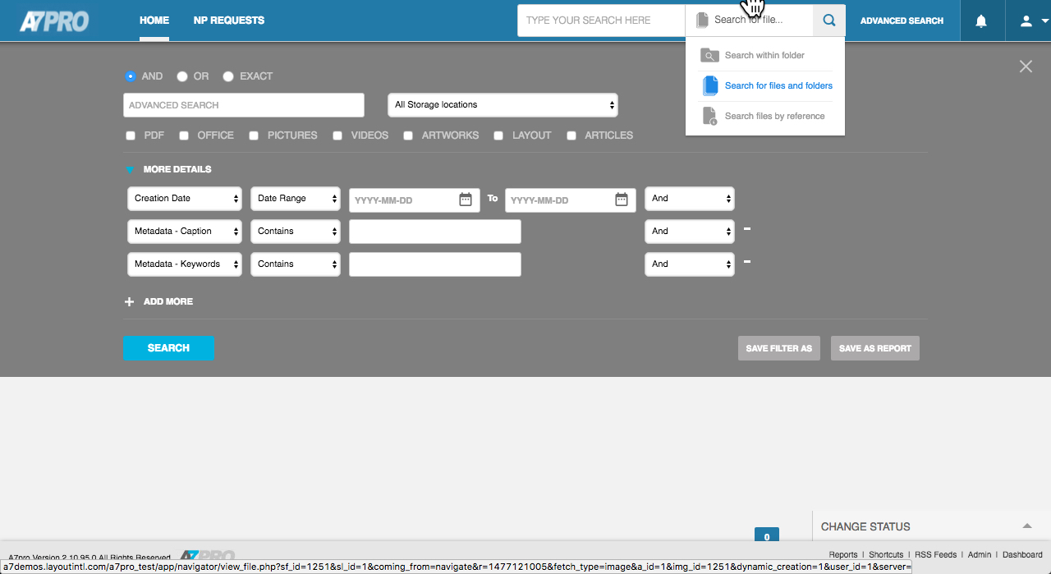Screen dimensions: 1051x574
Task: Close the advanced search panel
Action: (x=1026, y=67)
